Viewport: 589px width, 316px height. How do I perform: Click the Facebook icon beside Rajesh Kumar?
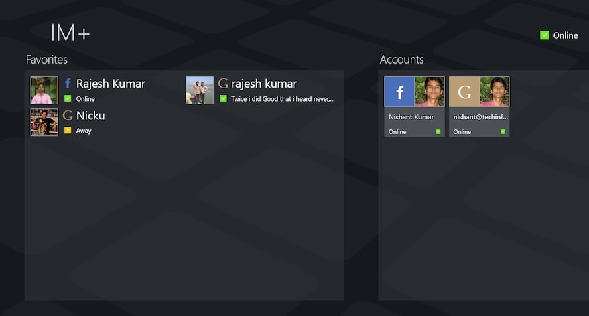(x=68, y=83)
